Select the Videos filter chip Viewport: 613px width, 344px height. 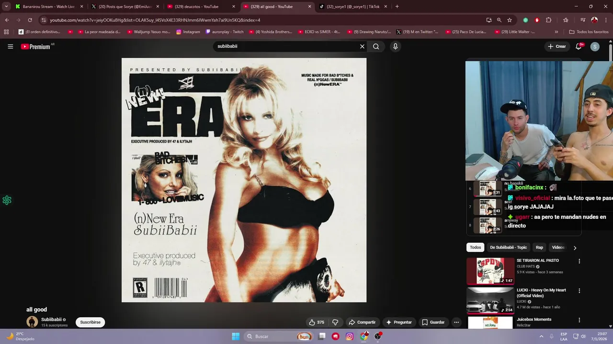[x=558, y=247]
